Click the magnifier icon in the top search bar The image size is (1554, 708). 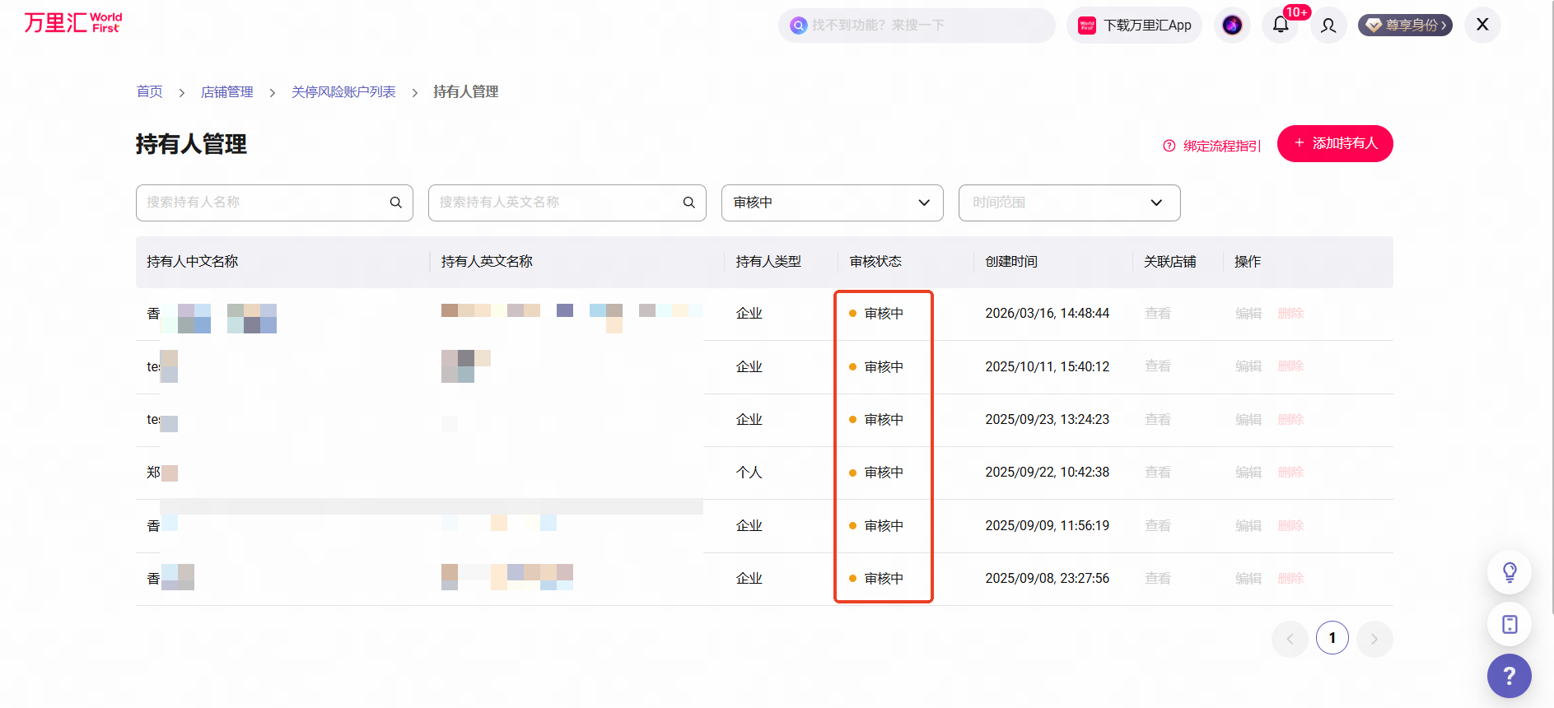coord(798,26)
